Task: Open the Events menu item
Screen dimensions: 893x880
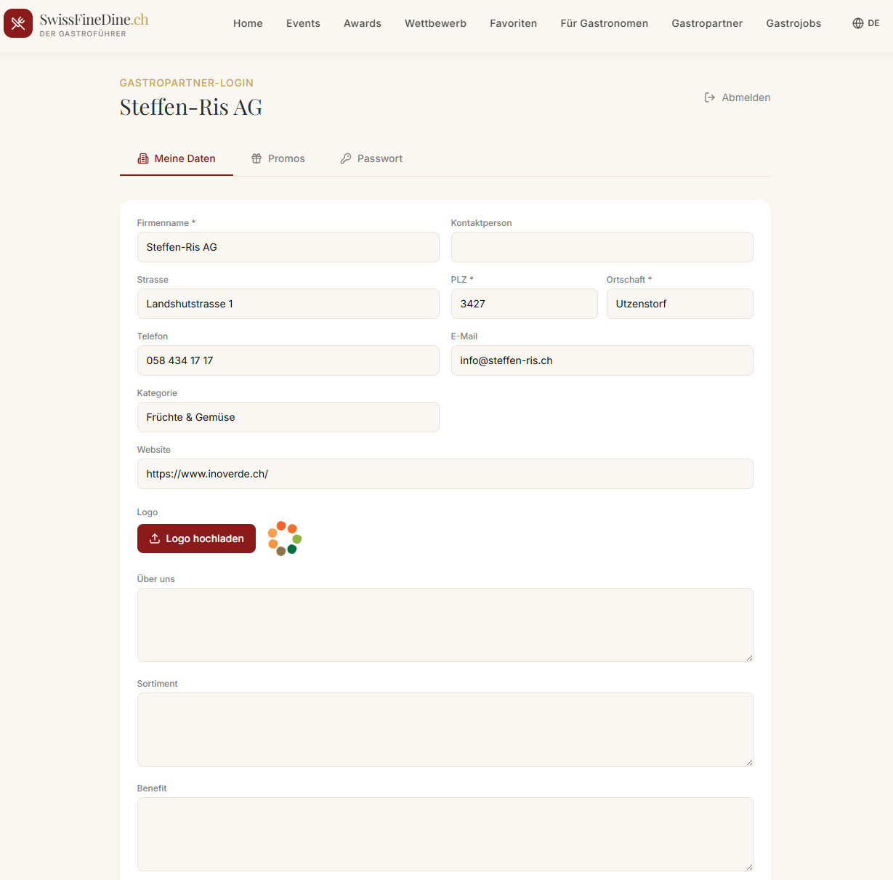Action: coord(303,23)
